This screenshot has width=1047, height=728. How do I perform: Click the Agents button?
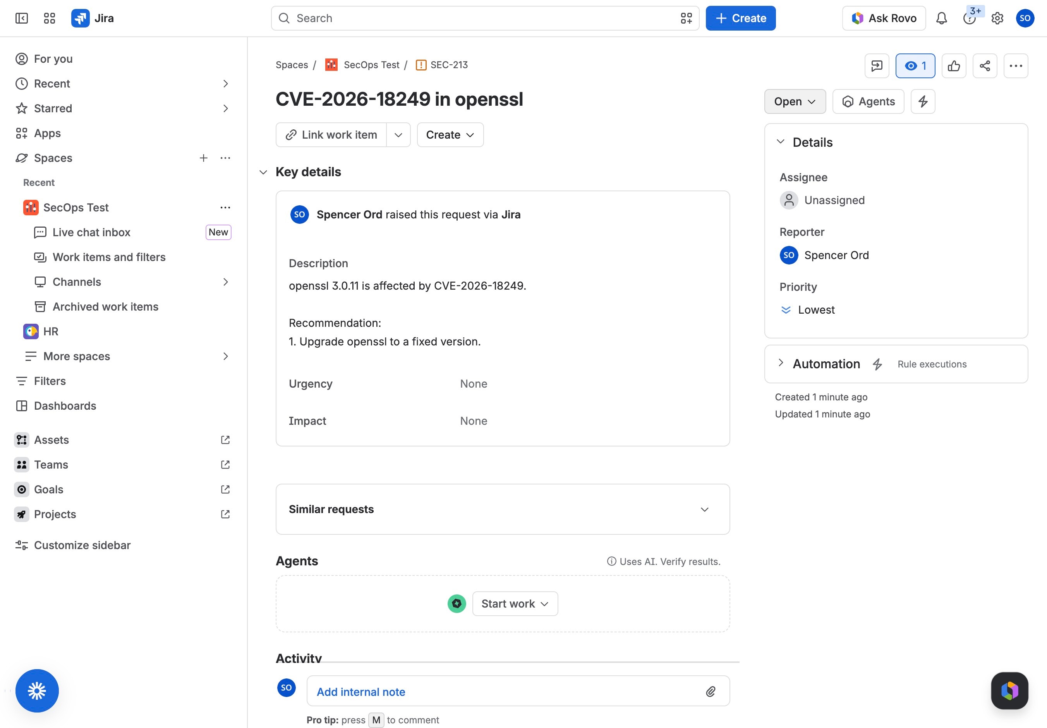(x=868, y=101)
